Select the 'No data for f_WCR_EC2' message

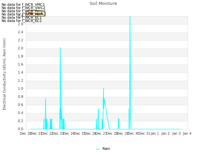coord(22,21)
